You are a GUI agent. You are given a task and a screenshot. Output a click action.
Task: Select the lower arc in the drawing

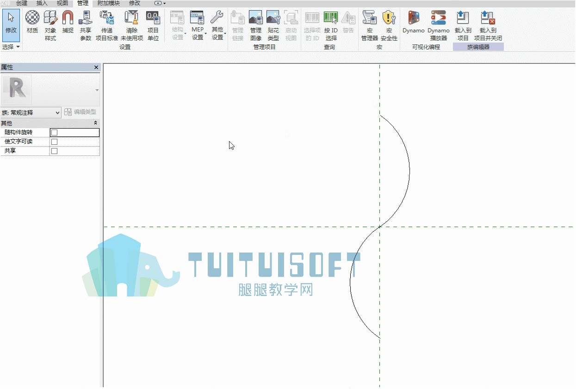click(351, 282)
